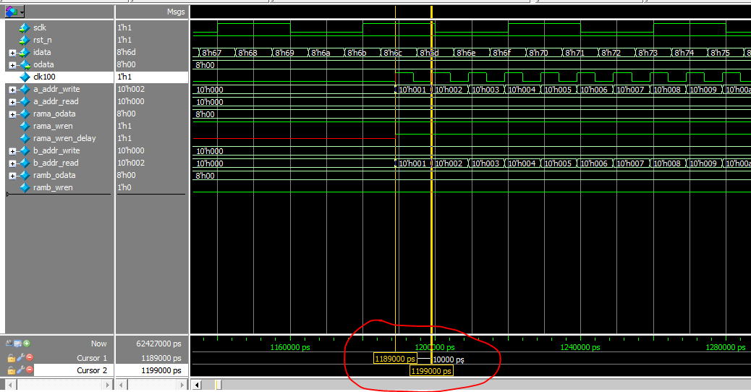Click the Msgs column header
This screenshot has width=751, height=392.
click(175, 12)
